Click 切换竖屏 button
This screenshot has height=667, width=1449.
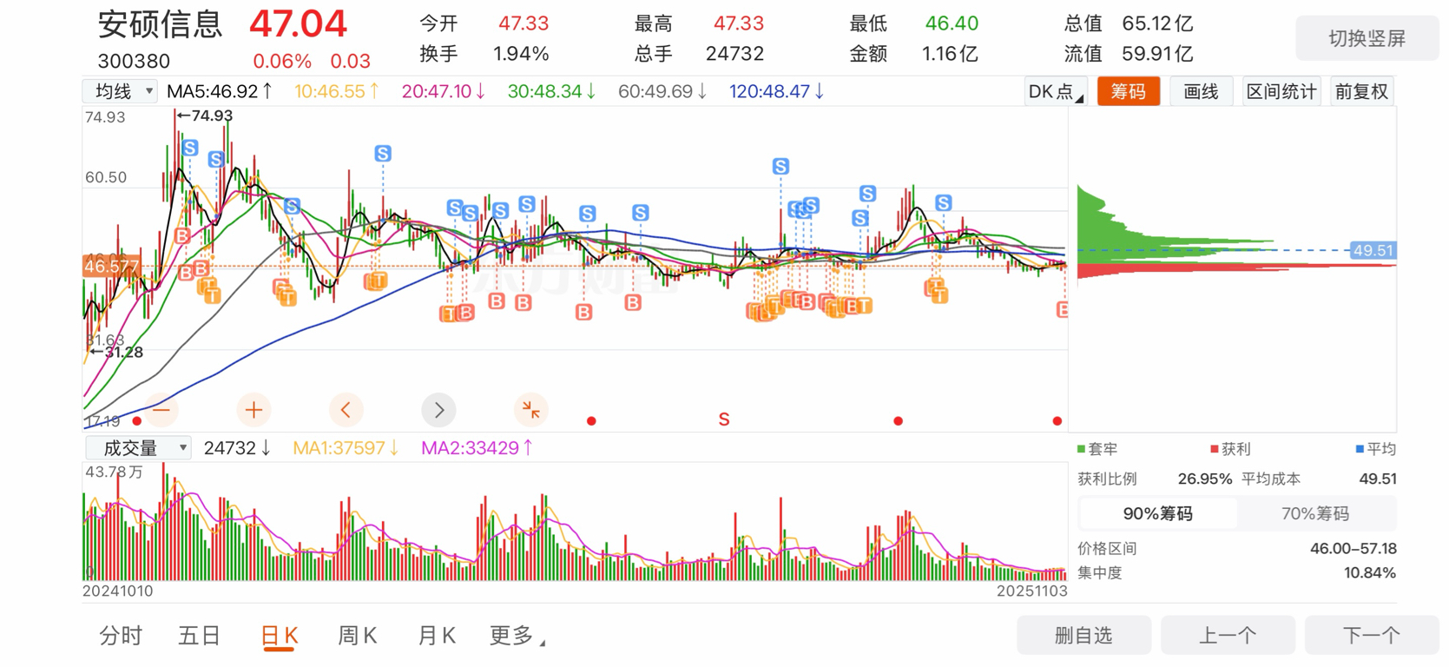(1367, 38)
